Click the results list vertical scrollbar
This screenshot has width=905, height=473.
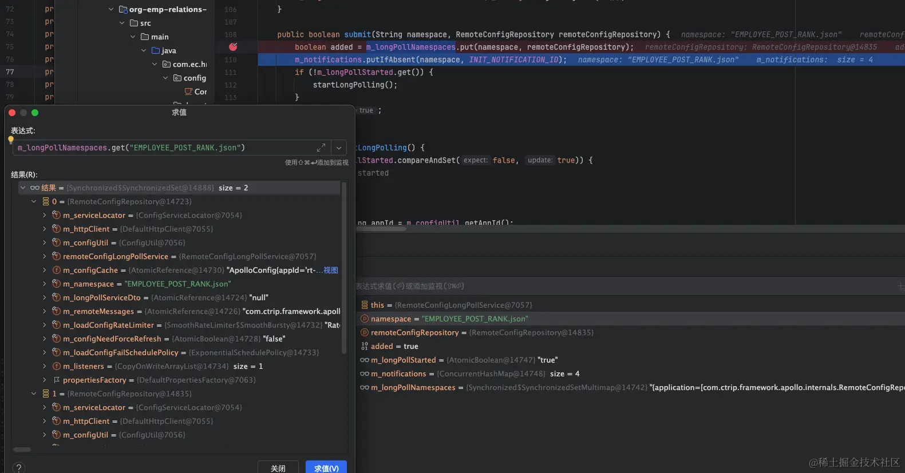coord(344,268)
